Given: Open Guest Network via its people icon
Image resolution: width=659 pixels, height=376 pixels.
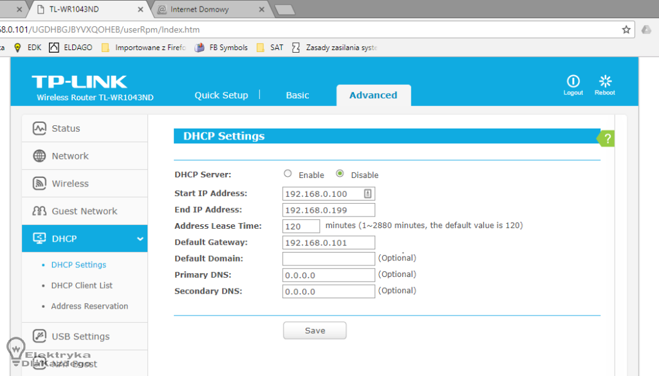Looking at the screenshot, I should pos(40,211).
